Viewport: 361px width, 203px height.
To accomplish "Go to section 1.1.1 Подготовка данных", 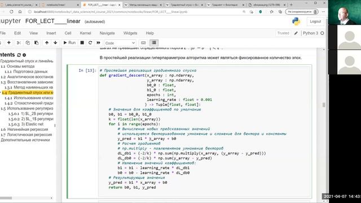I will click(x=26, y=72).
